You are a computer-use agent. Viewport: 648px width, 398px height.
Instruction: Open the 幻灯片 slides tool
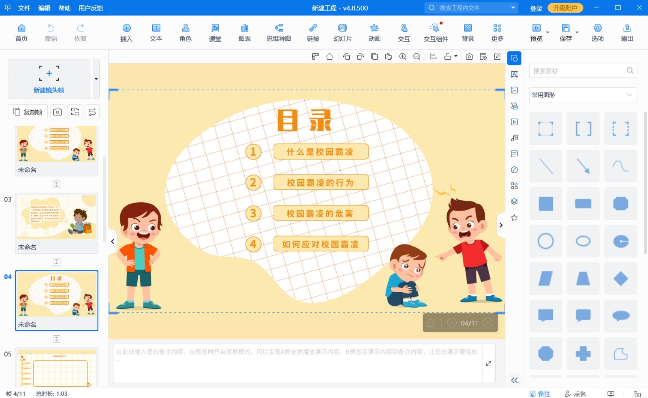click(x=343, y=32)
